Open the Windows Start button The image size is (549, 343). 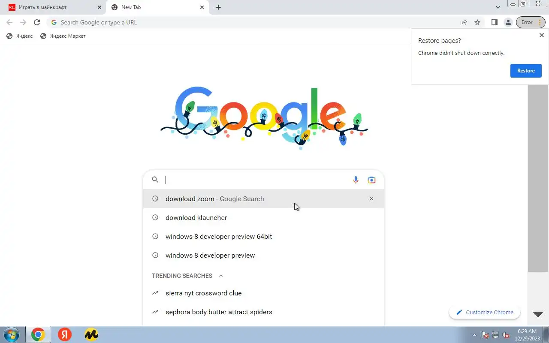11,334
